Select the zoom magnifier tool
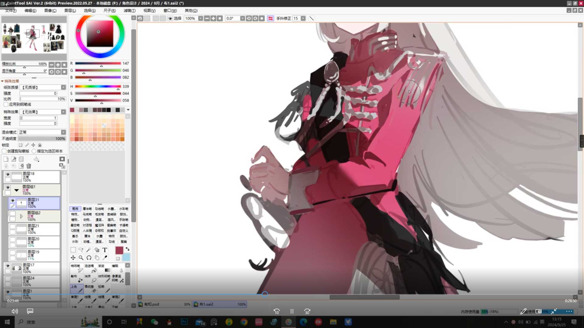 coord(81,258)
